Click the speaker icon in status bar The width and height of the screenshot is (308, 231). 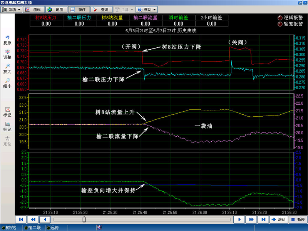(99, 228)
